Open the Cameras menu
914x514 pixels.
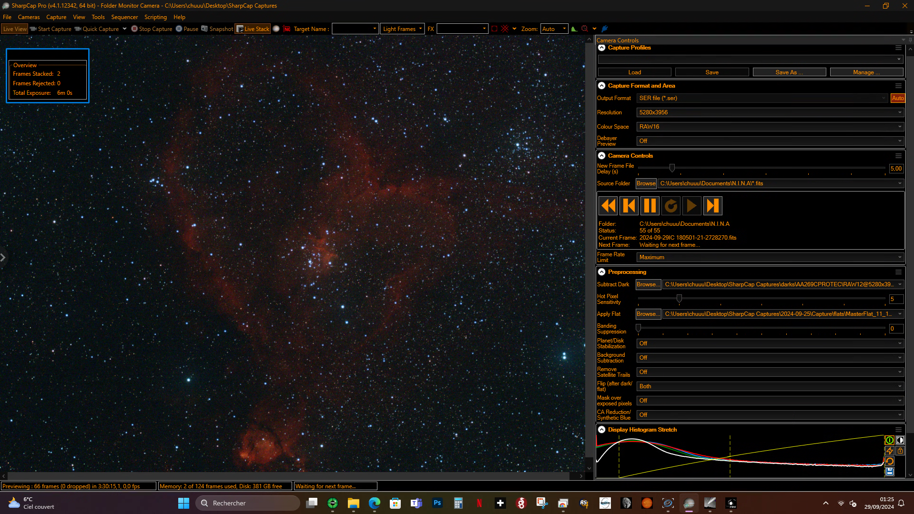[x=29, y=17]
